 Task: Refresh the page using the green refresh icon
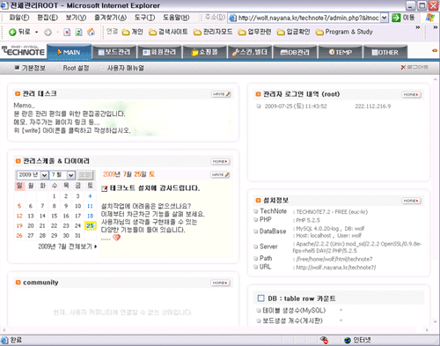(78, 32)
